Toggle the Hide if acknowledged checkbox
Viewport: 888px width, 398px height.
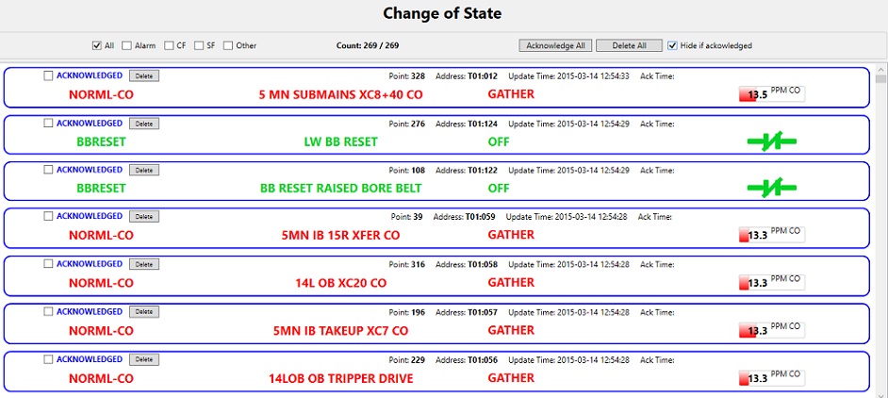672,45
